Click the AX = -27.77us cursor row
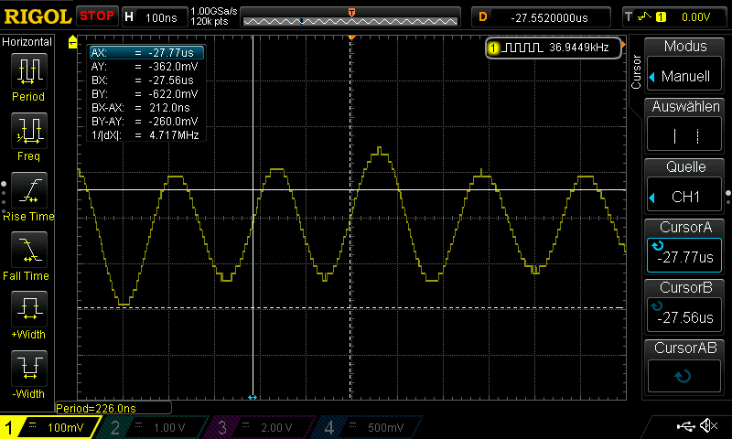 coord(146,53)
